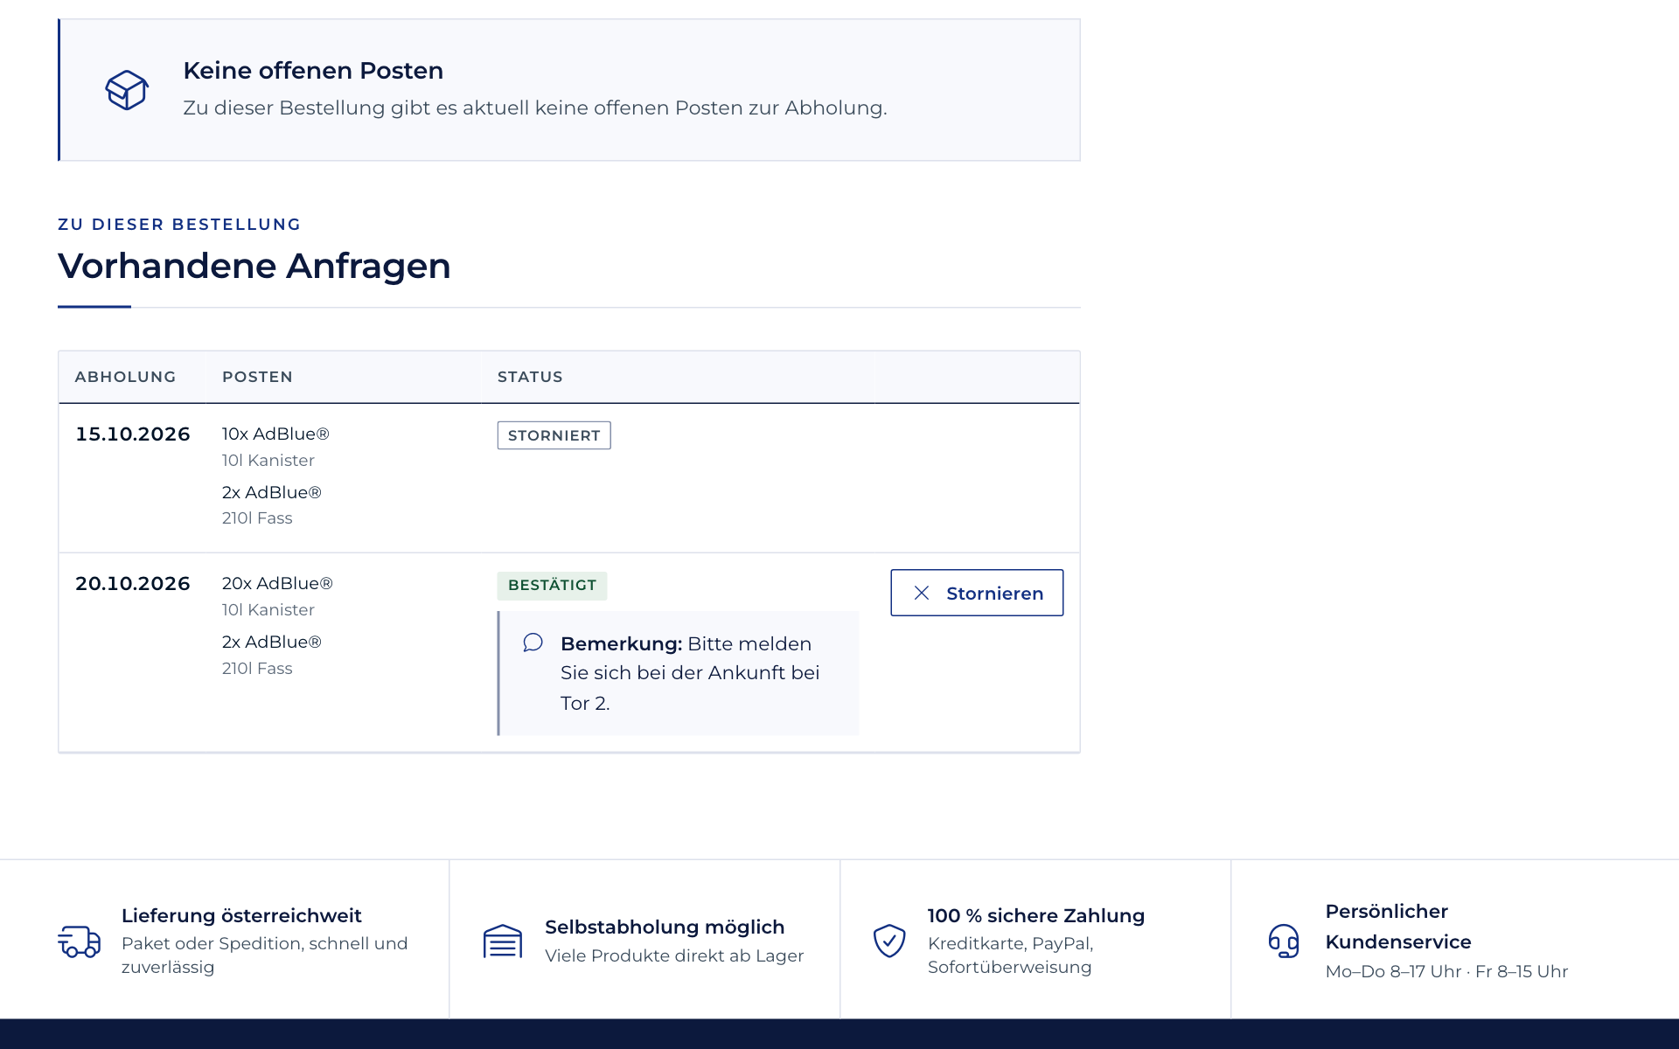Viewport: 1679px width, 1049px height.
Task: Click 2x AdBlue® in the 20.10.2026 row
Action: pyautogui.click(x=272, y=642)
